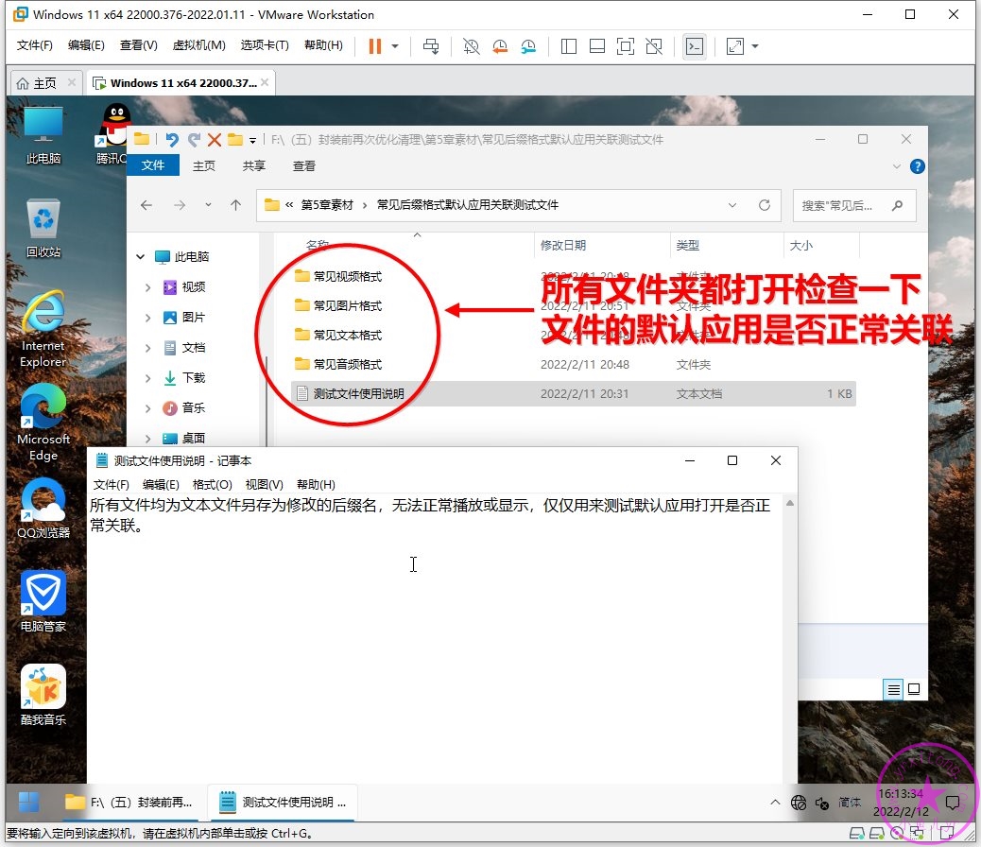
Task: Click the take snapshot icon in VMware toolbar
Action: 471,45
